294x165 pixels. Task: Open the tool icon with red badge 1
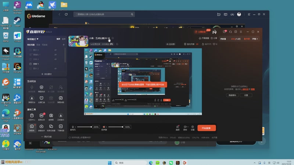(x=42, y=117)
